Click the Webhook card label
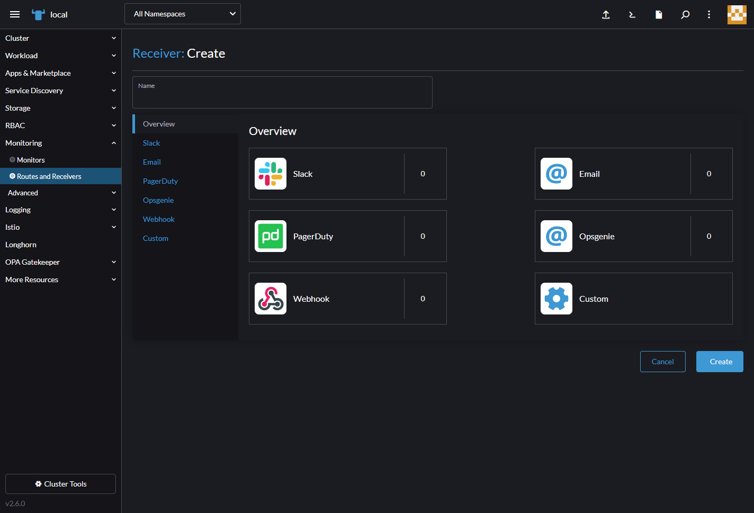The height and width of the screenshot is (513, 754). 311,299
